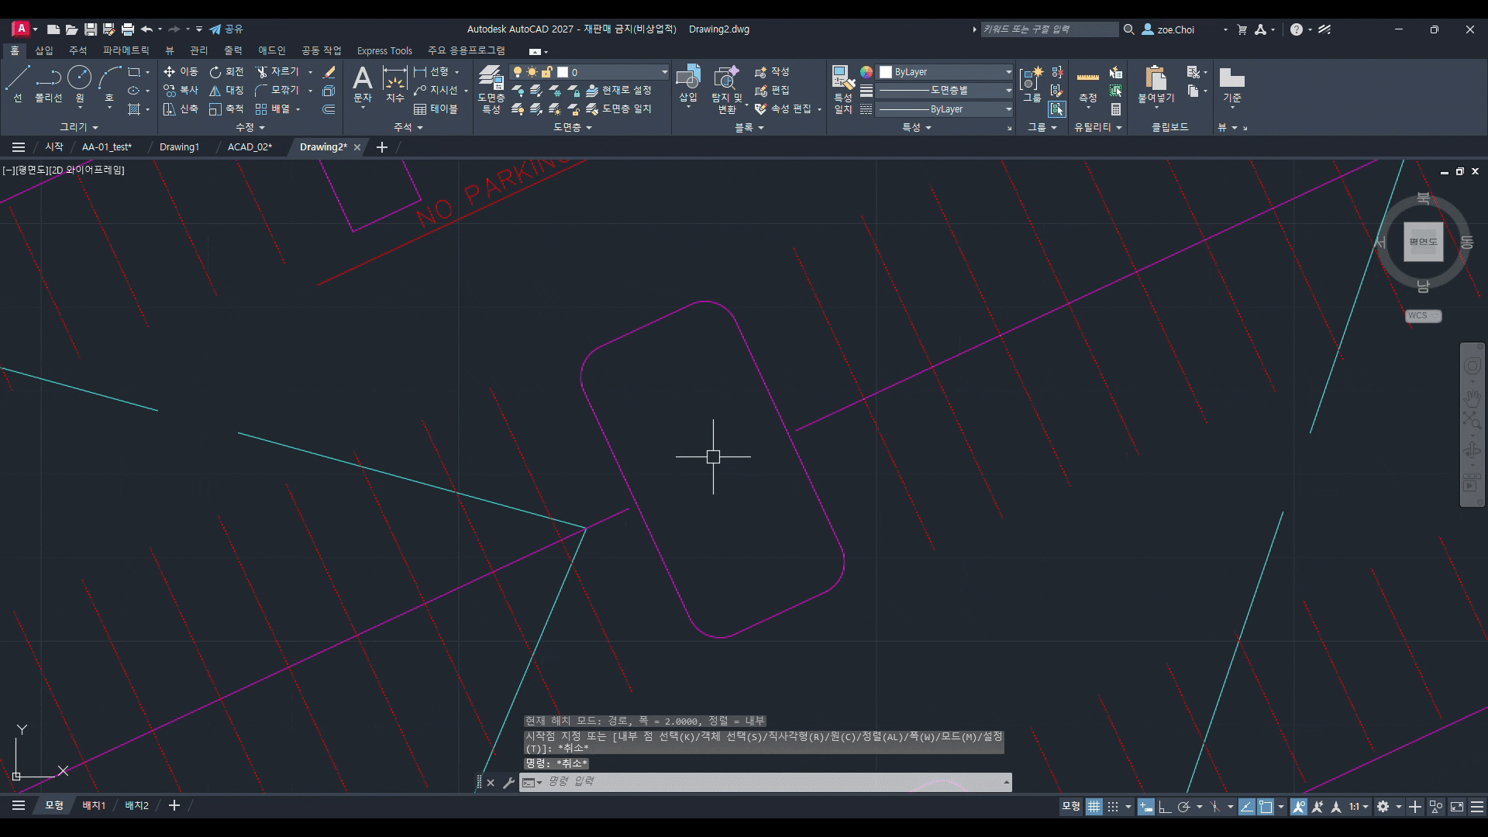Click the Match Properties (특성 일치) tool
The image size is (1488, 837).
tap(843, 90)
